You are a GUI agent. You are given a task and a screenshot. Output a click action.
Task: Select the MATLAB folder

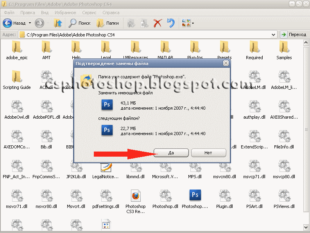click(165, 50)
